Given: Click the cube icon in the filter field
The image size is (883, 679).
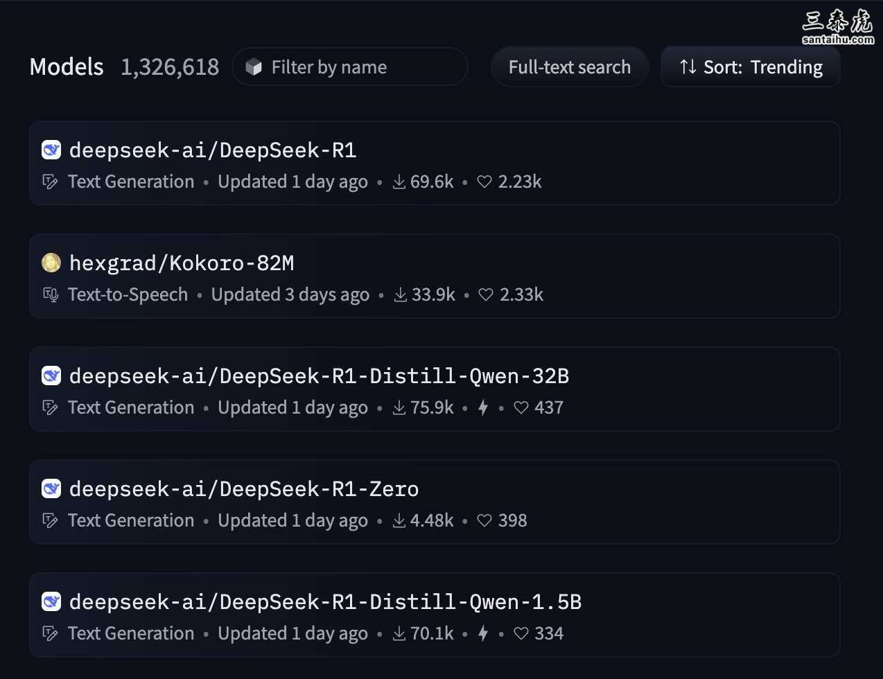Looking at the screenshot, I should click(x=254, y=67).
